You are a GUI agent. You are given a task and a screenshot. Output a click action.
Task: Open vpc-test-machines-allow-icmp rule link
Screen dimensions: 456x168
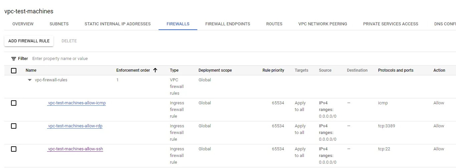pos(77,103)
